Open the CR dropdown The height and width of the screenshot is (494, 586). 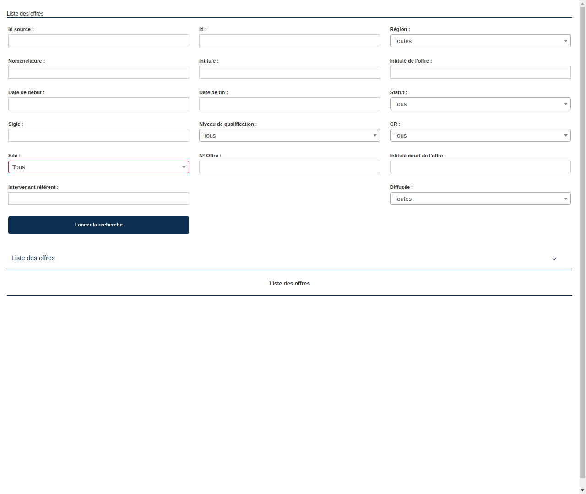click(480, 135)
